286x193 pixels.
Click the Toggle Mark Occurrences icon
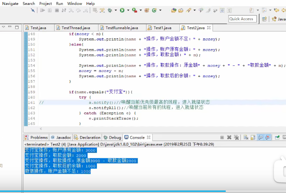click(x=208, y=10)
